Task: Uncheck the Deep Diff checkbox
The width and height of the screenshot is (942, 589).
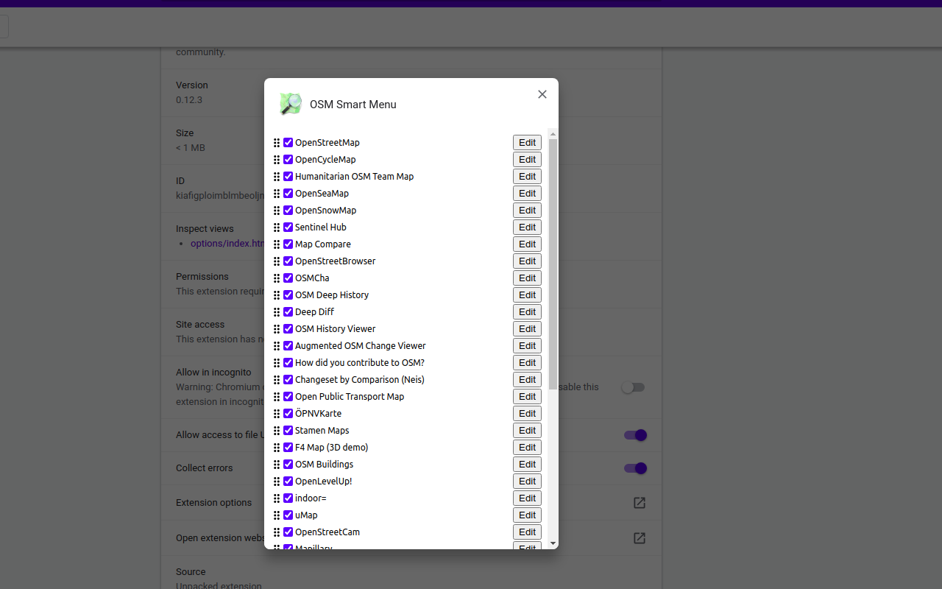Action: pyautogui.click(x=288, y=311)
